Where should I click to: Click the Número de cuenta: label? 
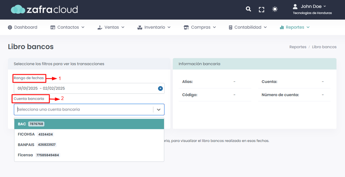pos(280,95)
